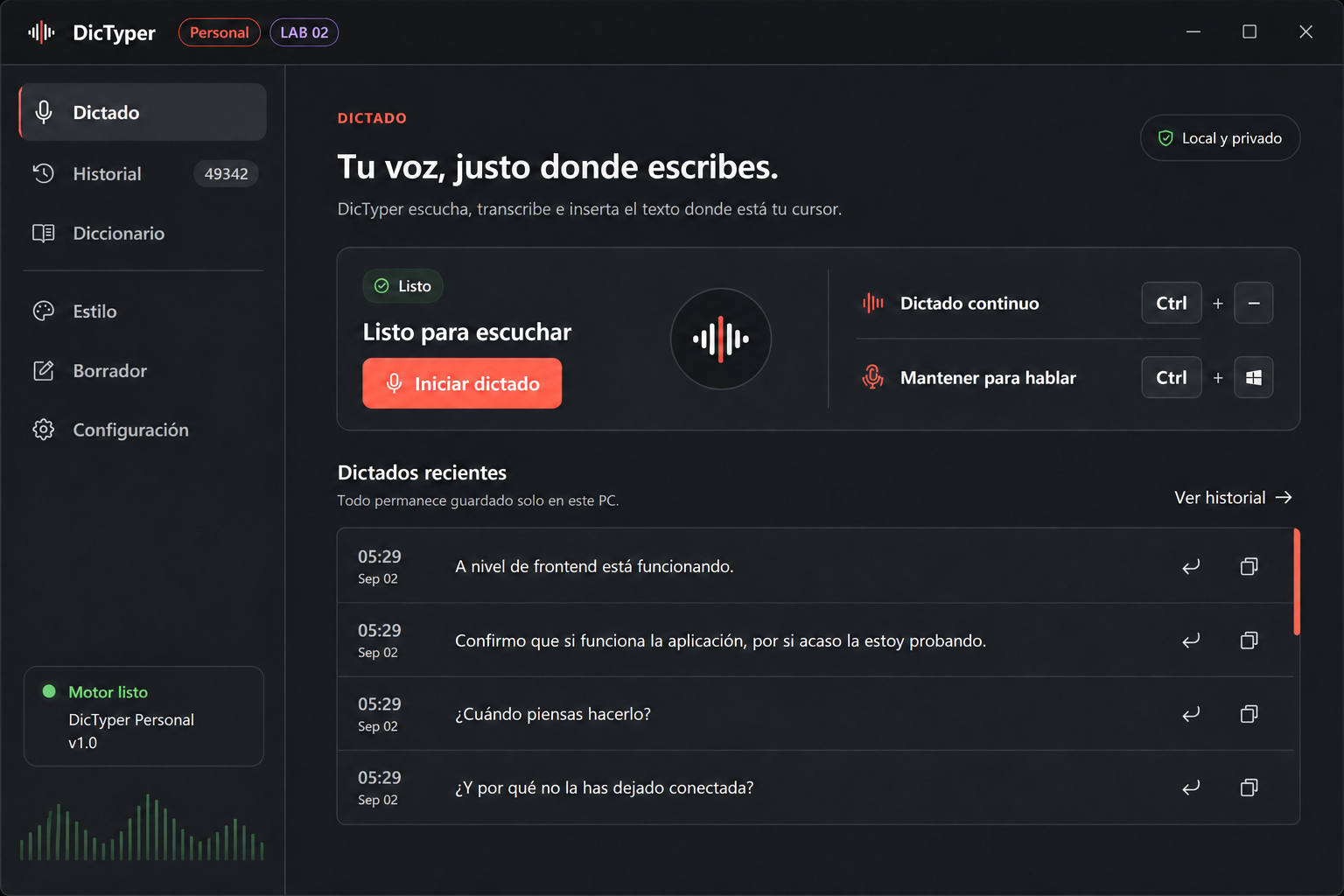Click the LAB 02 badge
Image resolution: width=1344 pixels, height=896 pixels.
304,32
